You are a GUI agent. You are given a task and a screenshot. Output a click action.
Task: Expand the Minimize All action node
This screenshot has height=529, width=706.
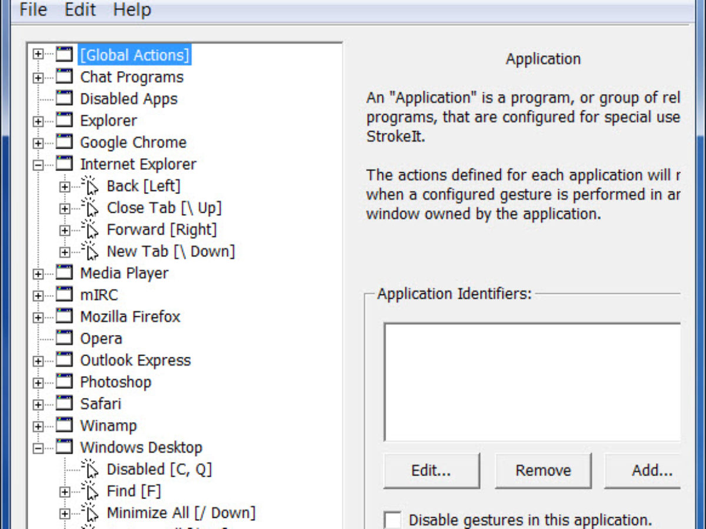point(65,513)
